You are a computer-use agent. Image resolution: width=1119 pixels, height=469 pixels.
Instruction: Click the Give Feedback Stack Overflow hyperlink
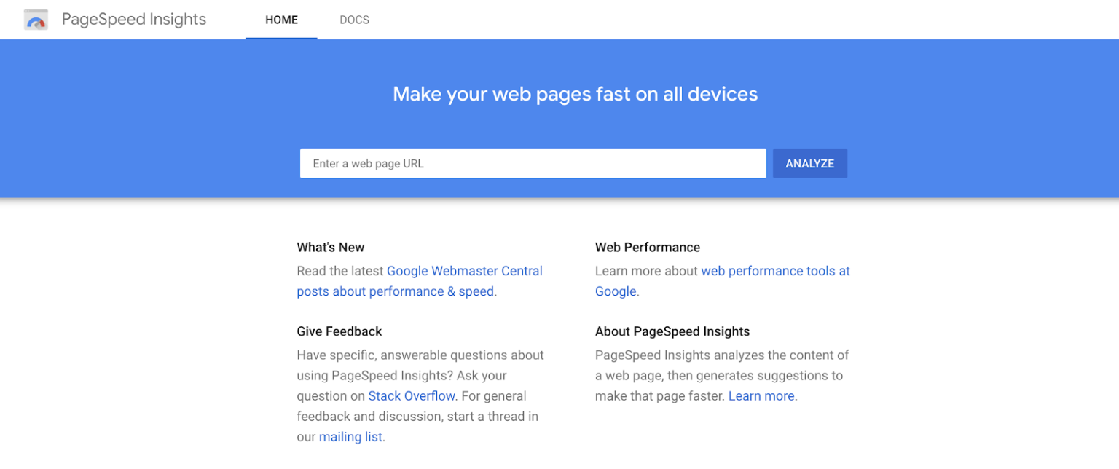(x=412, y=395)
